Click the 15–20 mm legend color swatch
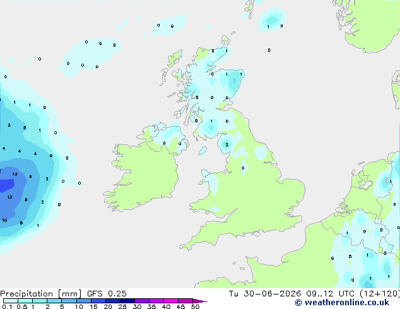Screen dimensions: 400x309 coord(98,301)
